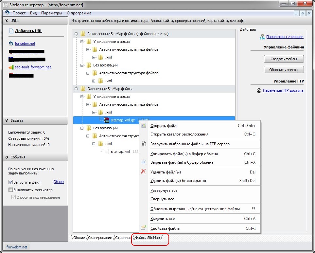Collapse the Одиночные SiteMap файлы tree node

(77, 89)
